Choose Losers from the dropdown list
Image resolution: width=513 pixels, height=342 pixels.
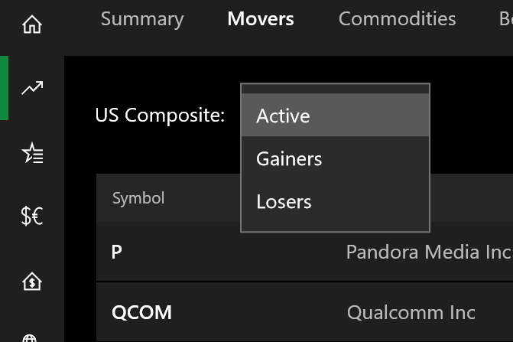tap(335, 201)
